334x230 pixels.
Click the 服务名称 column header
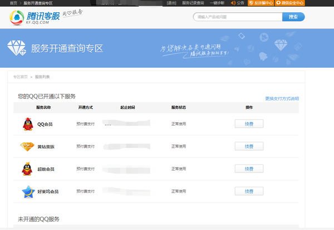click(43, 107)
